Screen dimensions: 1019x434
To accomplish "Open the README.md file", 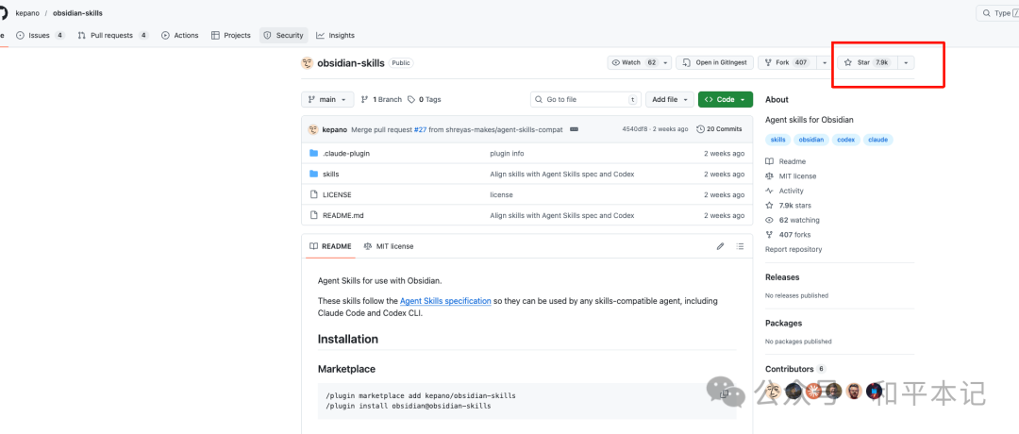I will pos(342,215).
